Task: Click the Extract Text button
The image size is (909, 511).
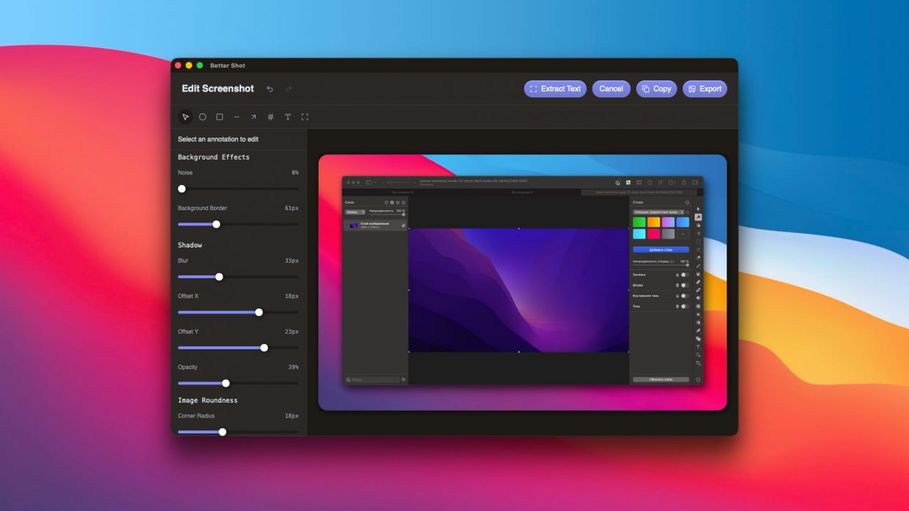Action: tap(555, 89)
